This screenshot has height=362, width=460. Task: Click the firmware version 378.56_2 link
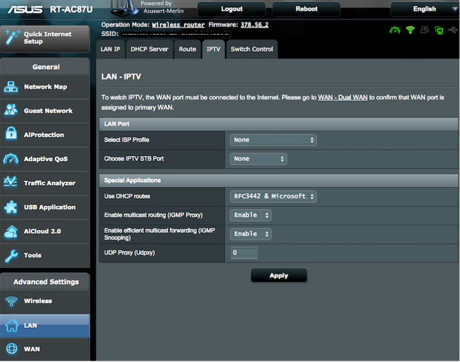[255, 25]
